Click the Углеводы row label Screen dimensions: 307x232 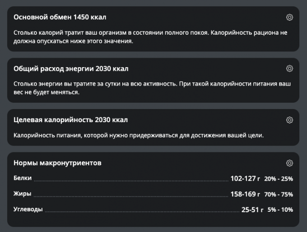pos(28,210)
